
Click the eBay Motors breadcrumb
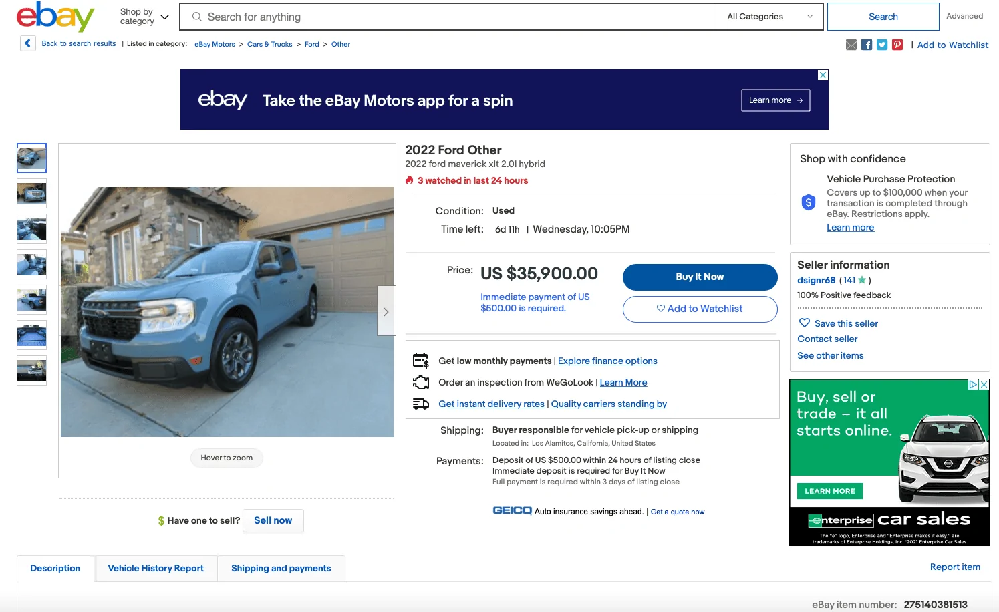coord(215,45)
